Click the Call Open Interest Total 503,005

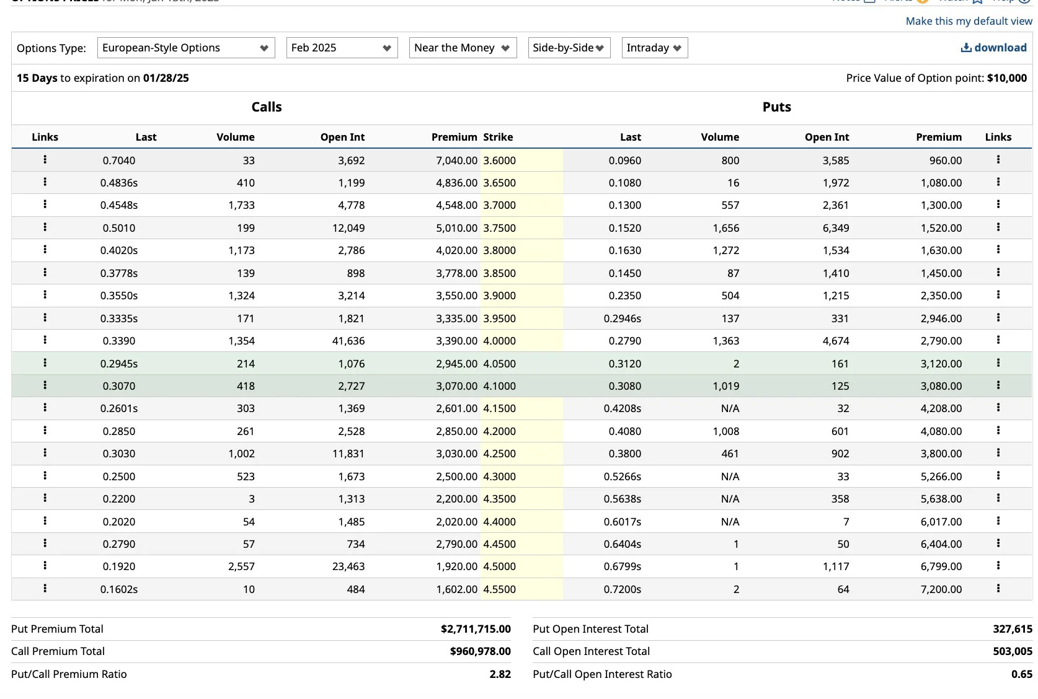(x=1013, y=651)
